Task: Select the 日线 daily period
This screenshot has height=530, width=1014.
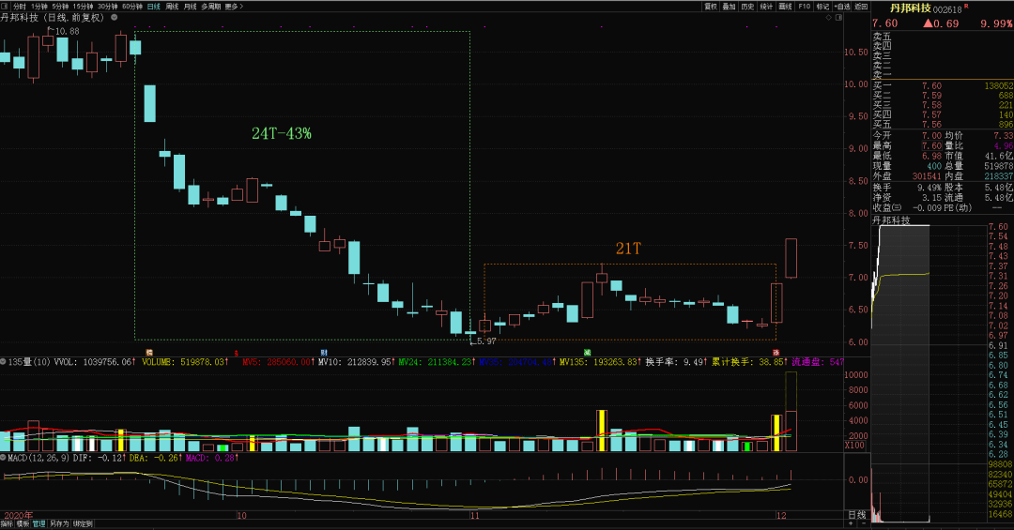Action: click(154, 6)
